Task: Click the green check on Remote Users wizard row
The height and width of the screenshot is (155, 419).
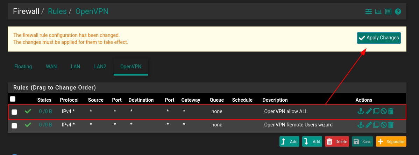Action: point(28,125)
